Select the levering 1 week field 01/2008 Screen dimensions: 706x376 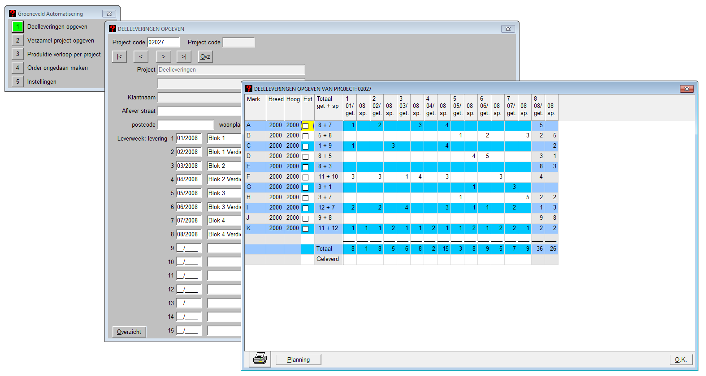(x=188, y=138)
